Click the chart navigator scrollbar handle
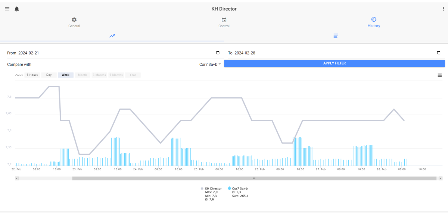This screenshot has height=213, width=448. click(x=254, y=178)
